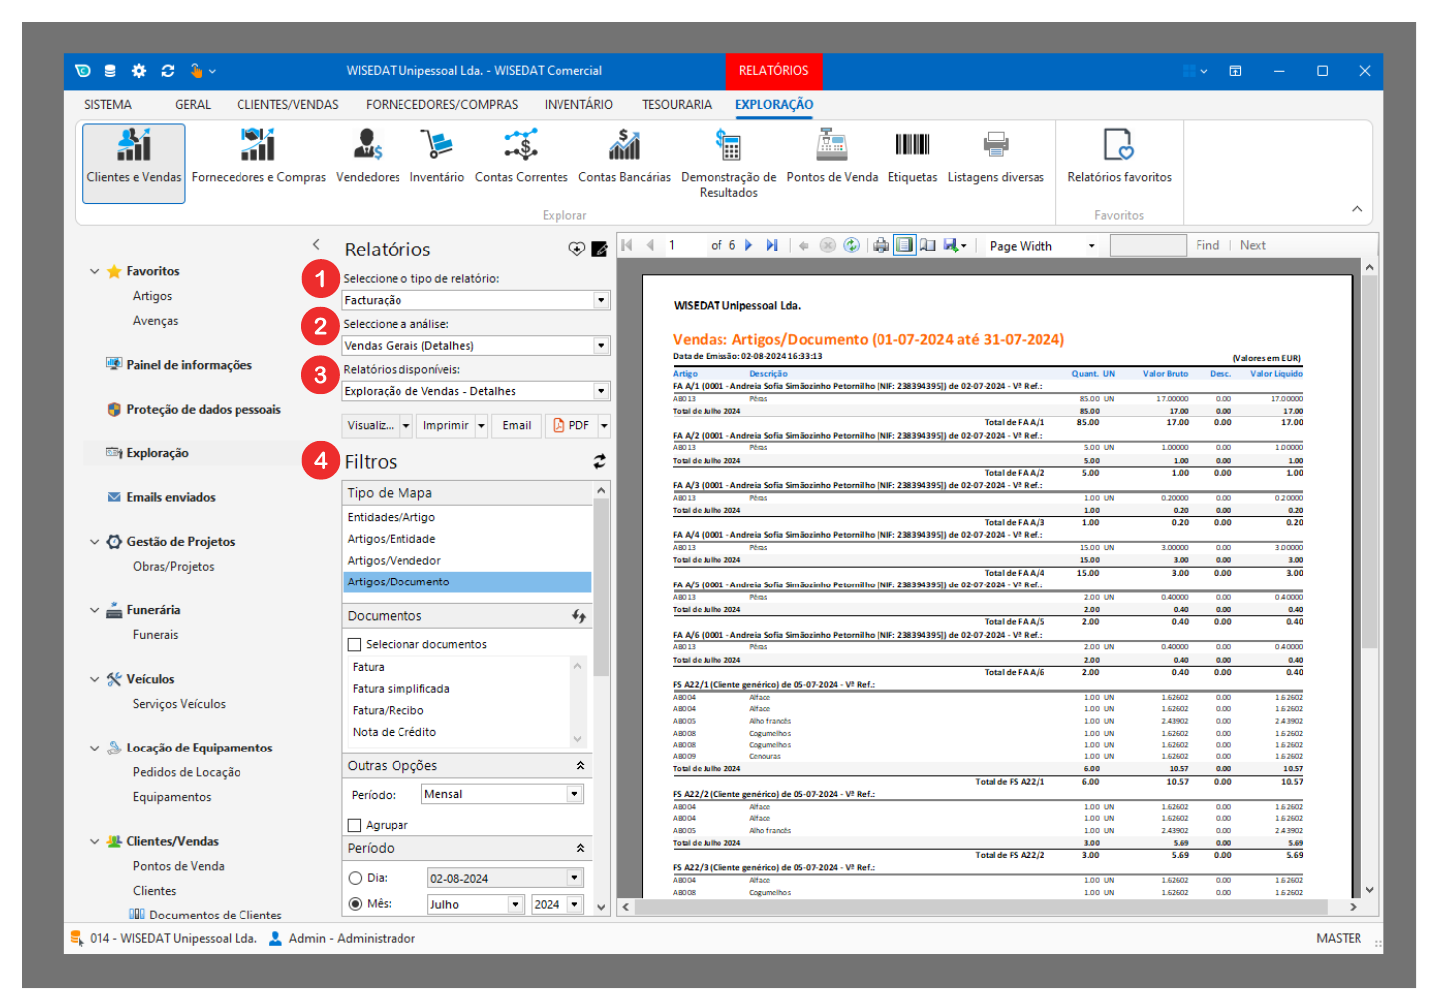The height and width of the screenshot is (1002, 1438).
Task: Click the Find text input field
Action: (x=1147, y=246)
